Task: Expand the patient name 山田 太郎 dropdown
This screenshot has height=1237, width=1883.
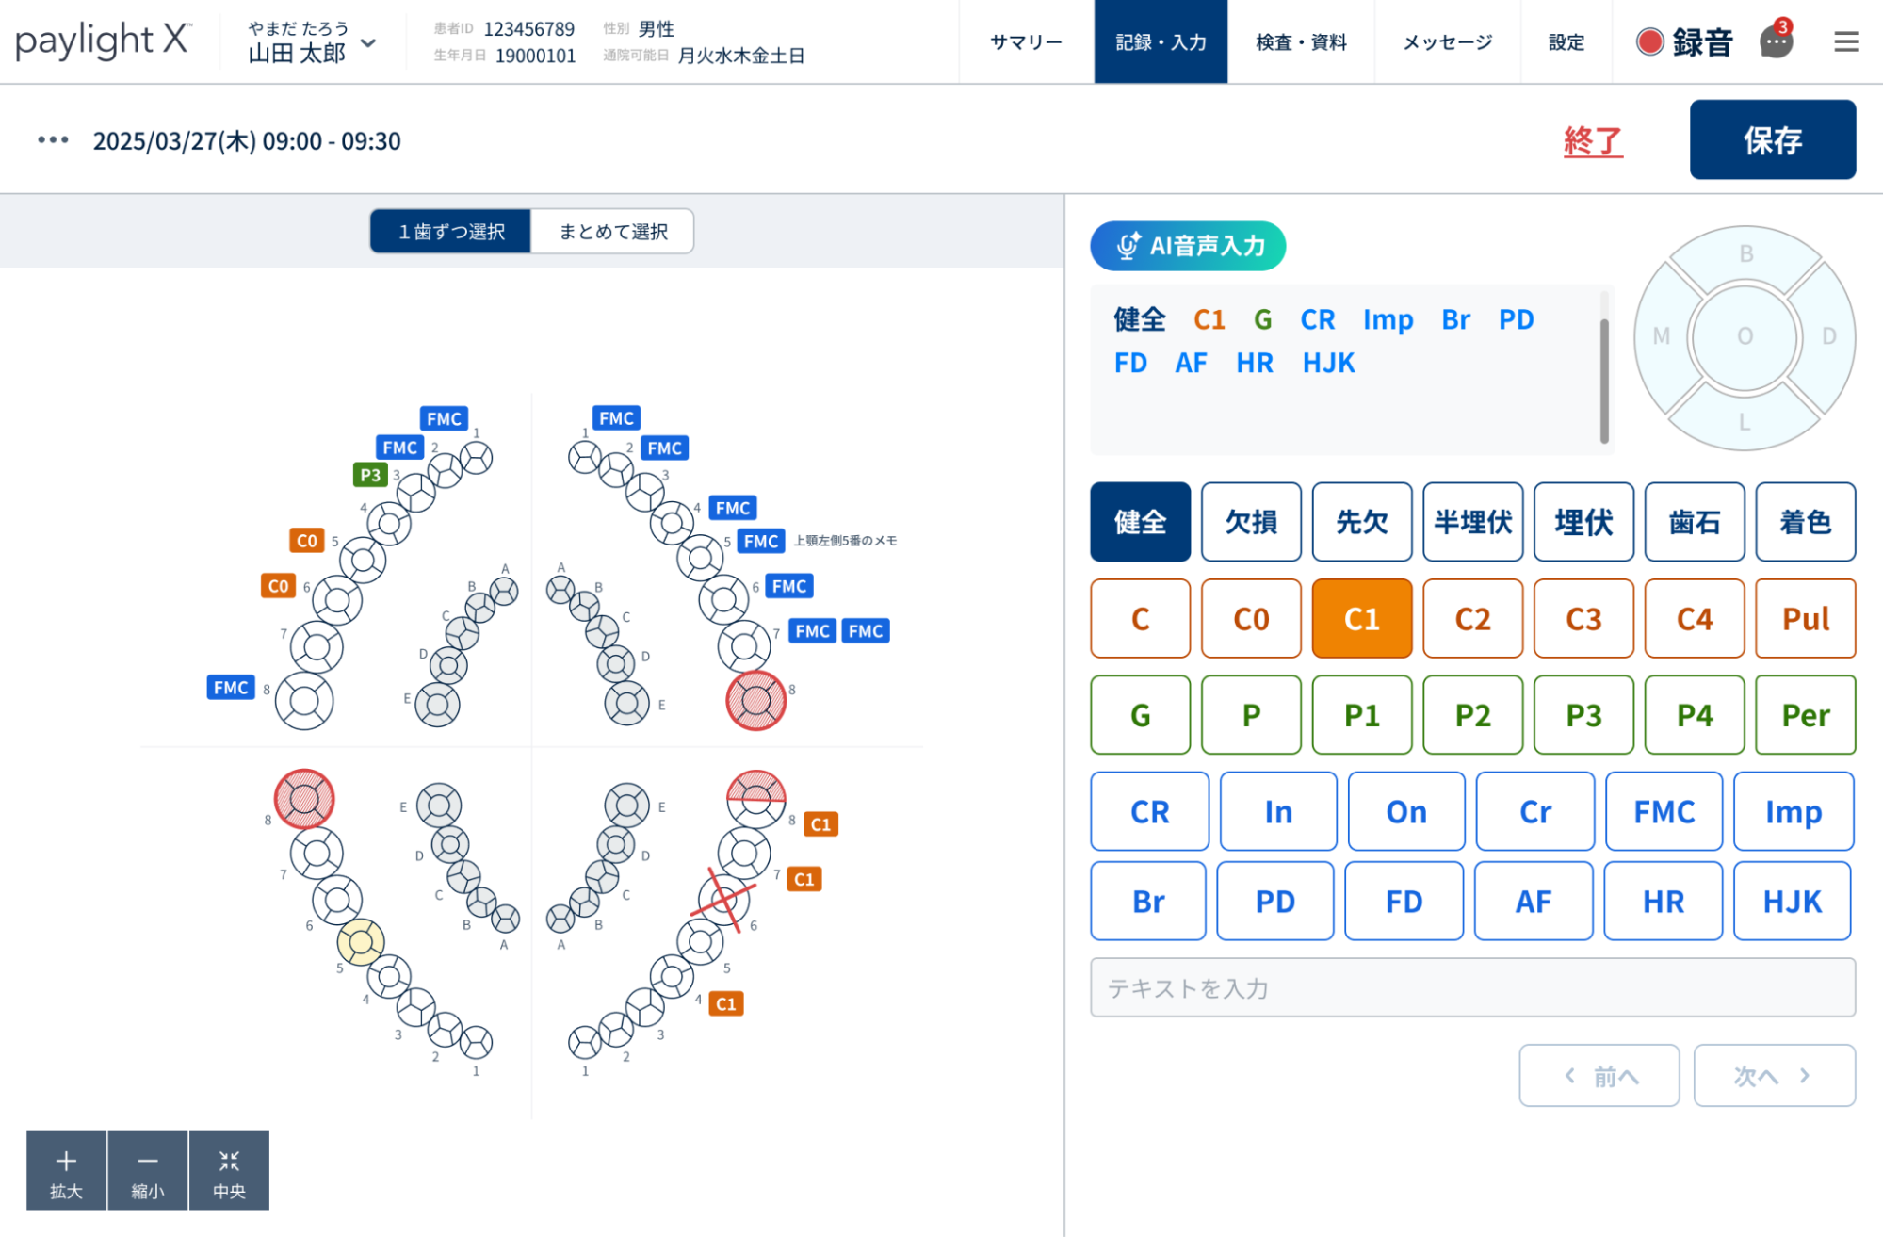Action: click(368, 43)
